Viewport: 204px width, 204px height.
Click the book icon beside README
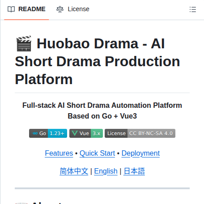pos(11,9)
